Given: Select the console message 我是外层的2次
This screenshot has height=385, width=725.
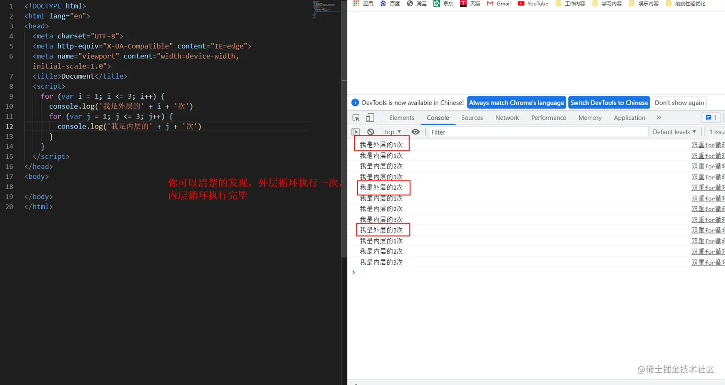Looking at the screenshot, I should pyautogui.click(x=382, y=187).
